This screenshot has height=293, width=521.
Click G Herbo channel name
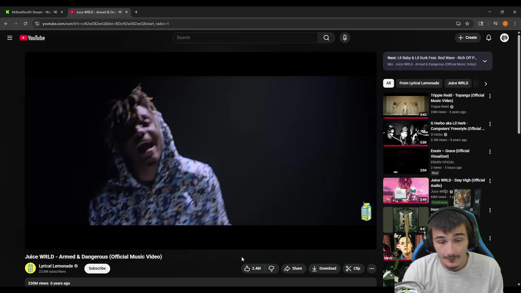[436, 134]
